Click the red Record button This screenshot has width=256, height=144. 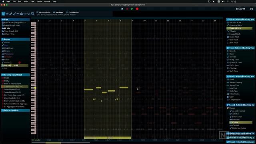[137, 9]
